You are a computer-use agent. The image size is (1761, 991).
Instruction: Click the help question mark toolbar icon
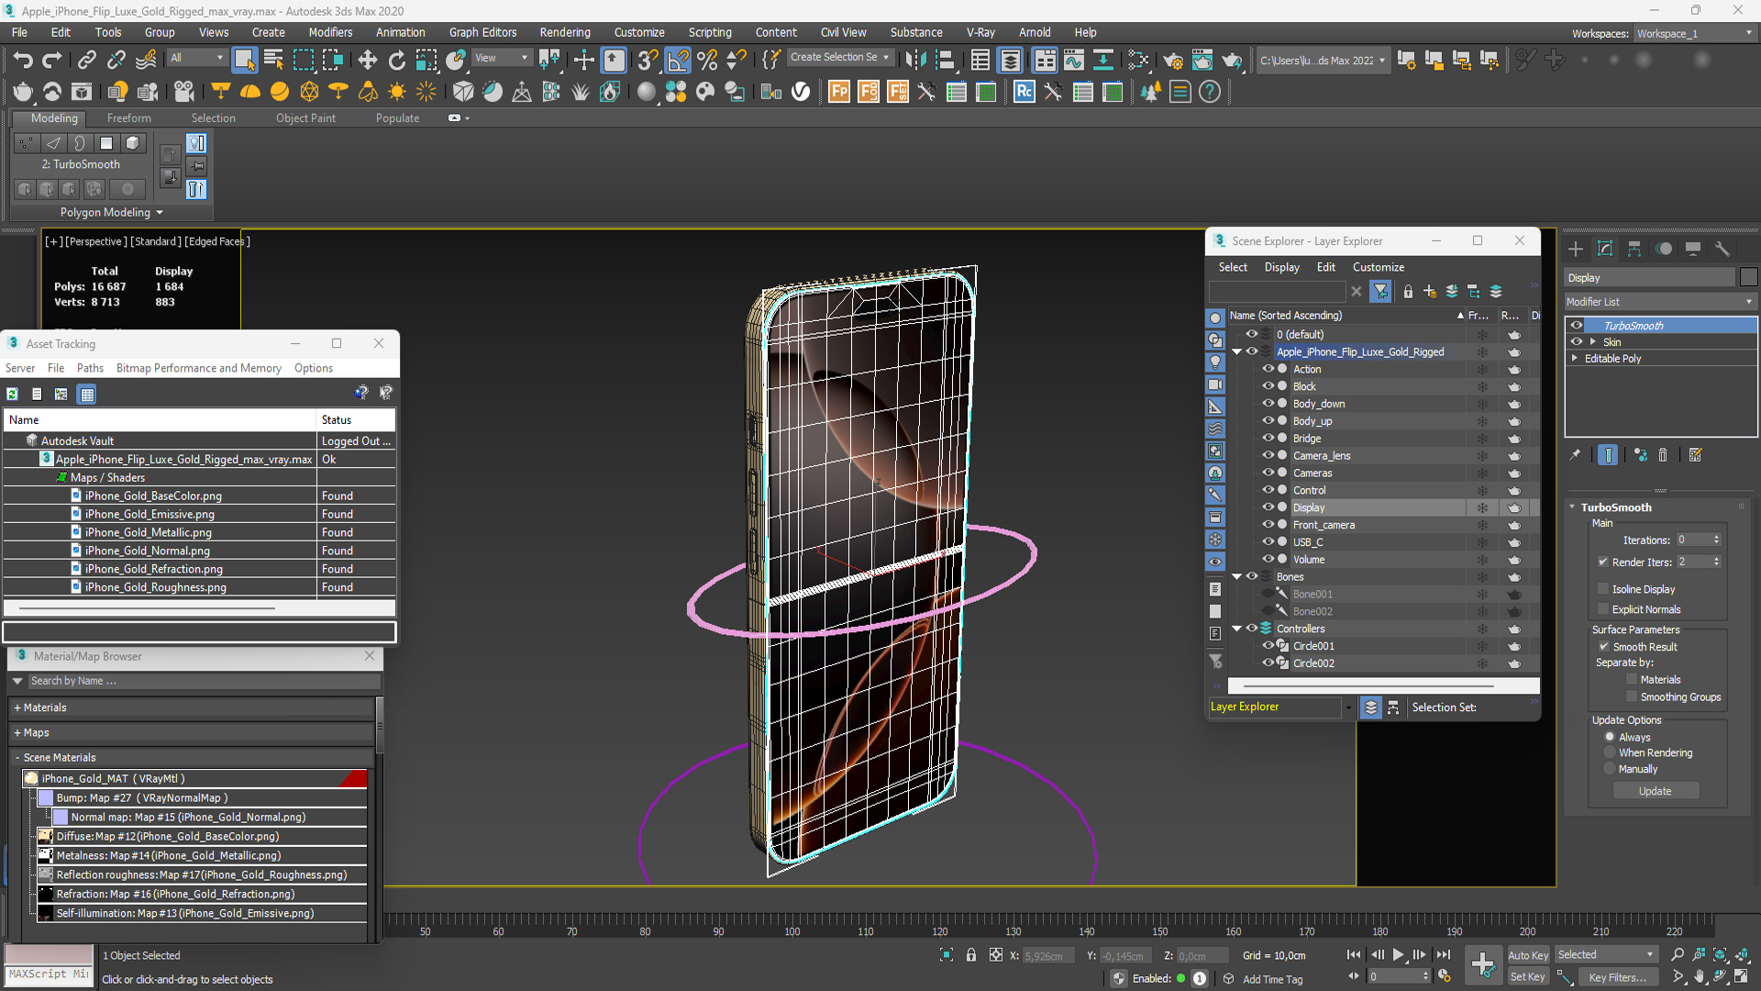1210,92
